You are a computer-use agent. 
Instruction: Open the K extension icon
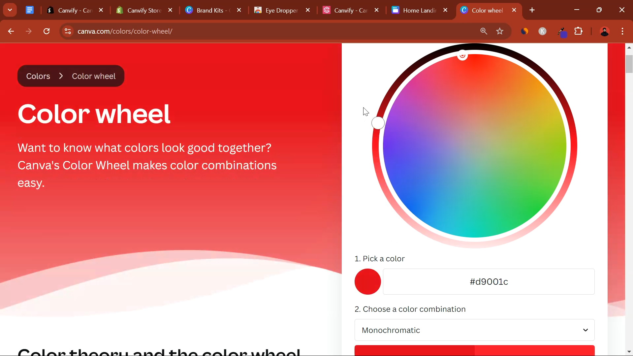point(543,31)
